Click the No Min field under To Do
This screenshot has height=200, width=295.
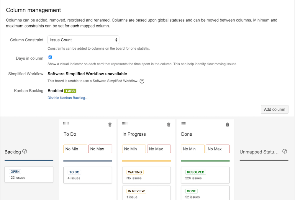(75, 149)
